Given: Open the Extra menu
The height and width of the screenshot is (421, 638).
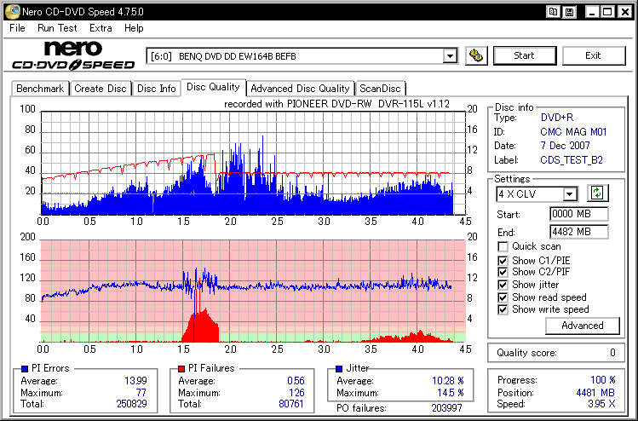Looking at the screenshot, I should [x=101, y=28].
